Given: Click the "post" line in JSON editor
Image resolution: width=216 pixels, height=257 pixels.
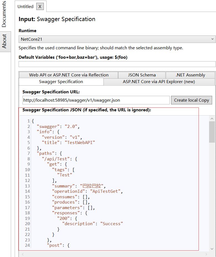Looking at the screenshot, I should pyautogui.click(x=58, y=245).
